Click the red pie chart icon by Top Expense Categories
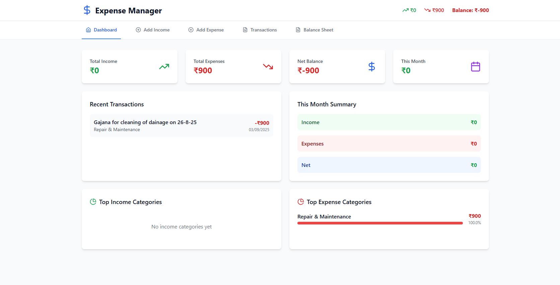 pos(301,202)
